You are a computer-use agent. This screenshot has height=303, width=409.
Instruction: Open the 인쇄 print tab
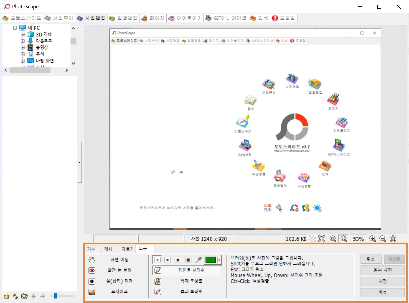tap(259, 18)
